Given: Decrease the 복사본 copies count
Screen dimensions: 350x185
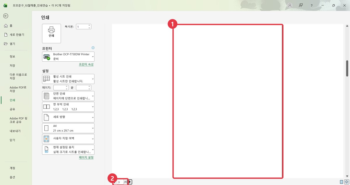Looking at the screenshot, I should point(89,28).
